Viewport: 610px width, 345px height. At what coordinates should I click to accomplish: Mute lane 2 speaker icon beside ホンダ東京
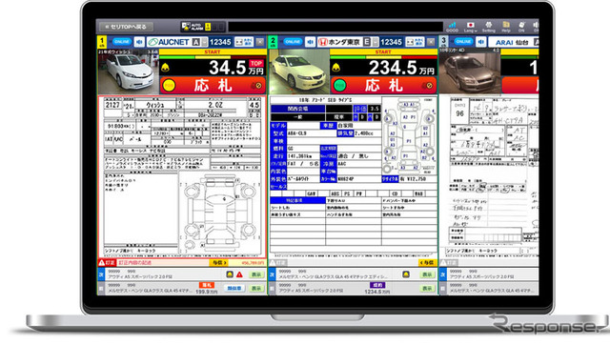(310, 42)
